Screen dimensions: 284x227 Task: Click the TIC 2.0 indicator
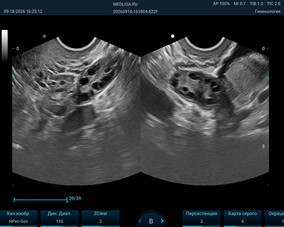[274, 3]
